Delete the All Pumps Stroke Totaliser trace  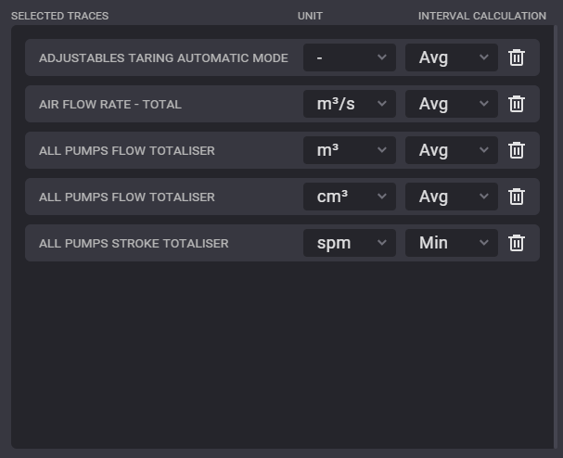517,243
